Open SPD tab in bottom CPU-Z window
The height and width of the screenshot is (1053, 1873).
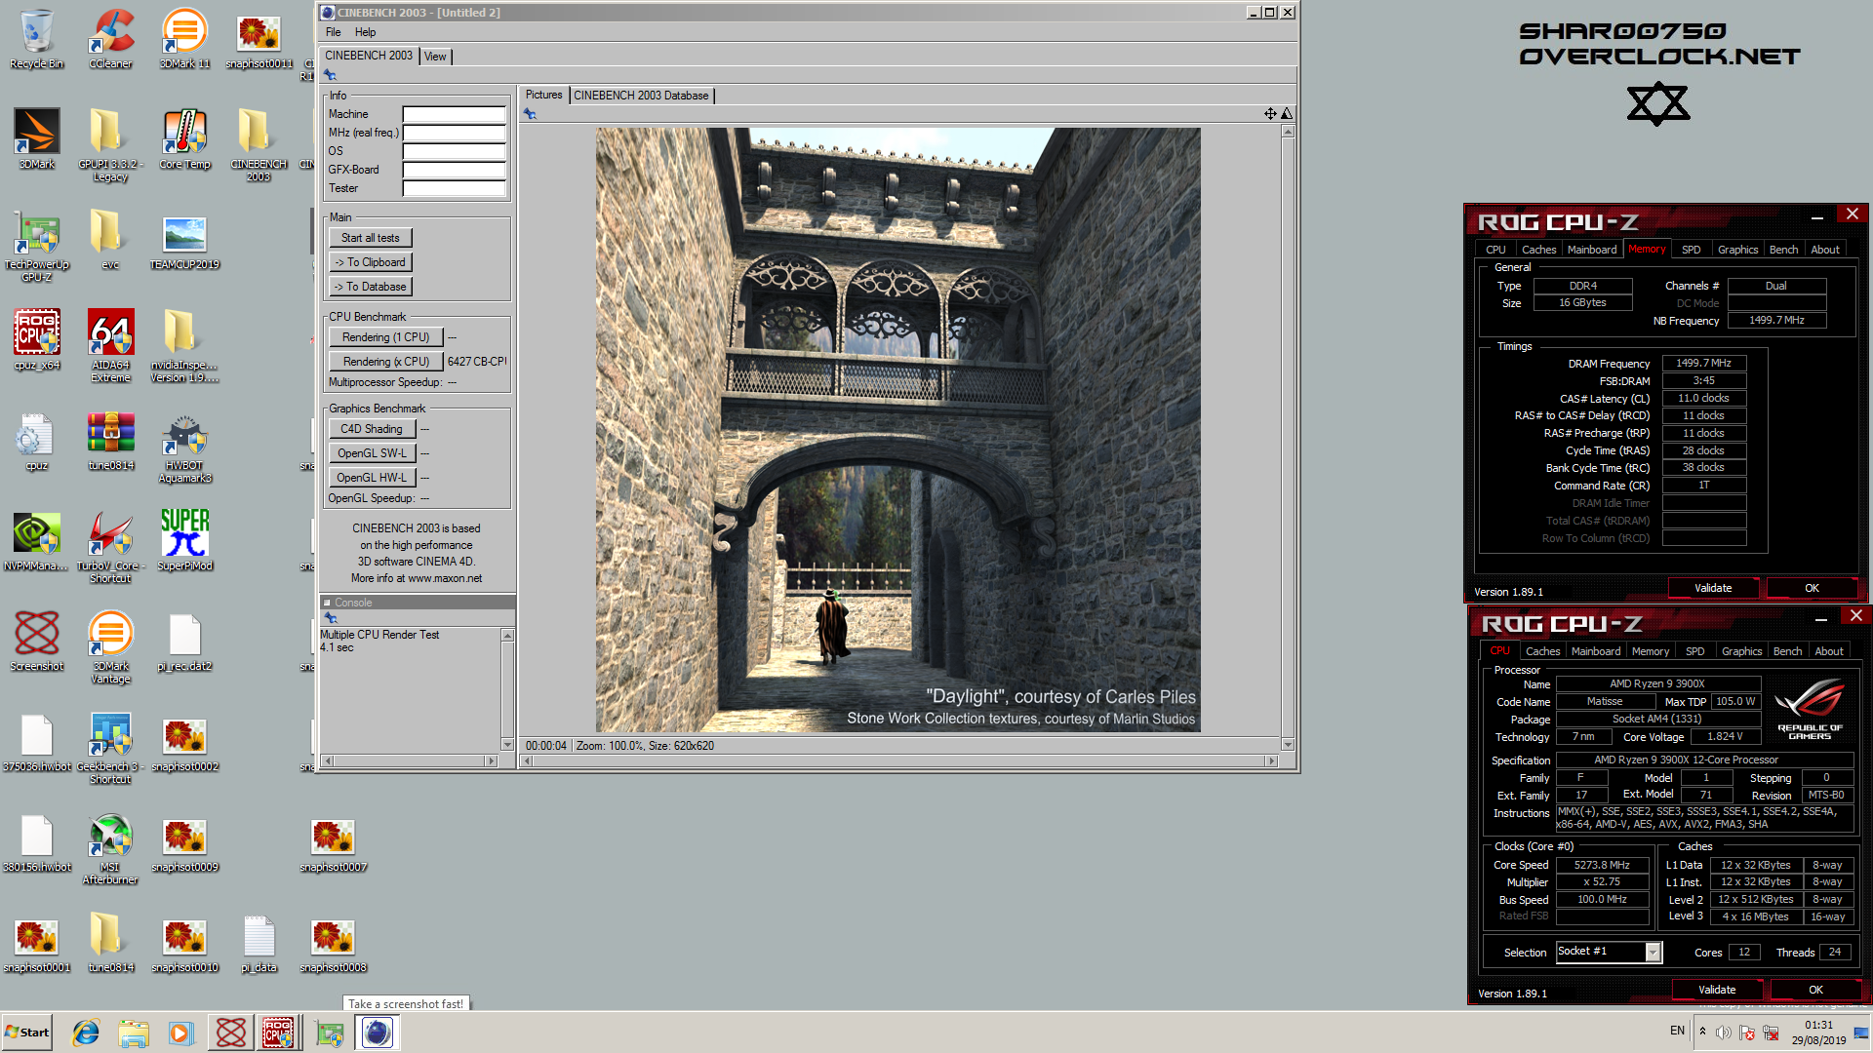(1695, 651)
